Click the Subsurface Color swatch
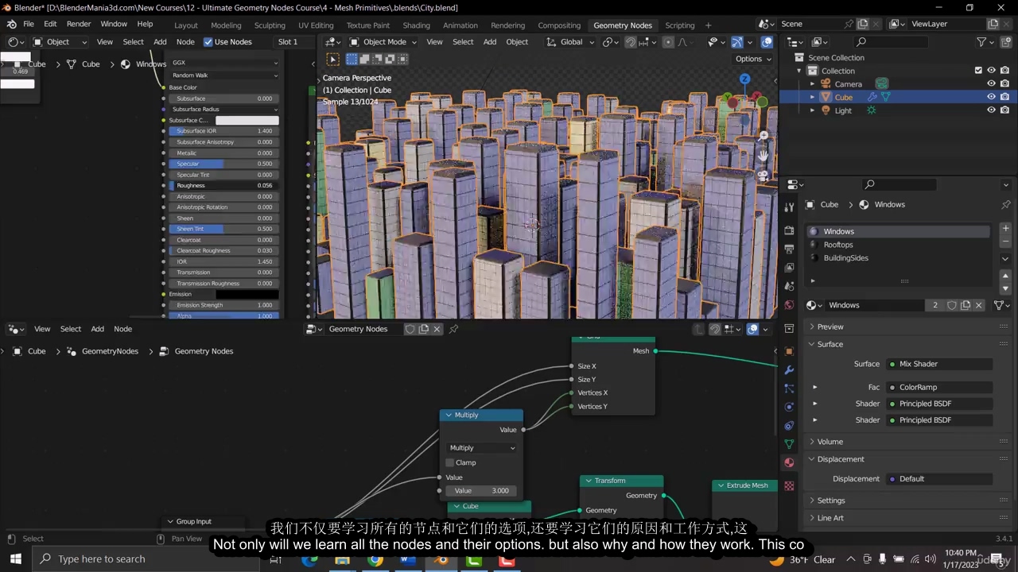The width and height of the screenshot is (1018, 572). [x=247, y=120]
